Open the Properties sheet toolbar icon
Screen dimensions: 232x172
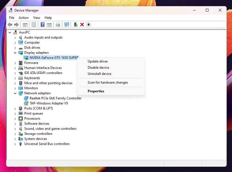[x=34, y=24]
